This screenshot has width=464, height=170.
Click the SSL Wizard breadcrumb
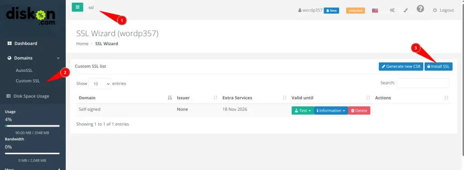[106, 44]
